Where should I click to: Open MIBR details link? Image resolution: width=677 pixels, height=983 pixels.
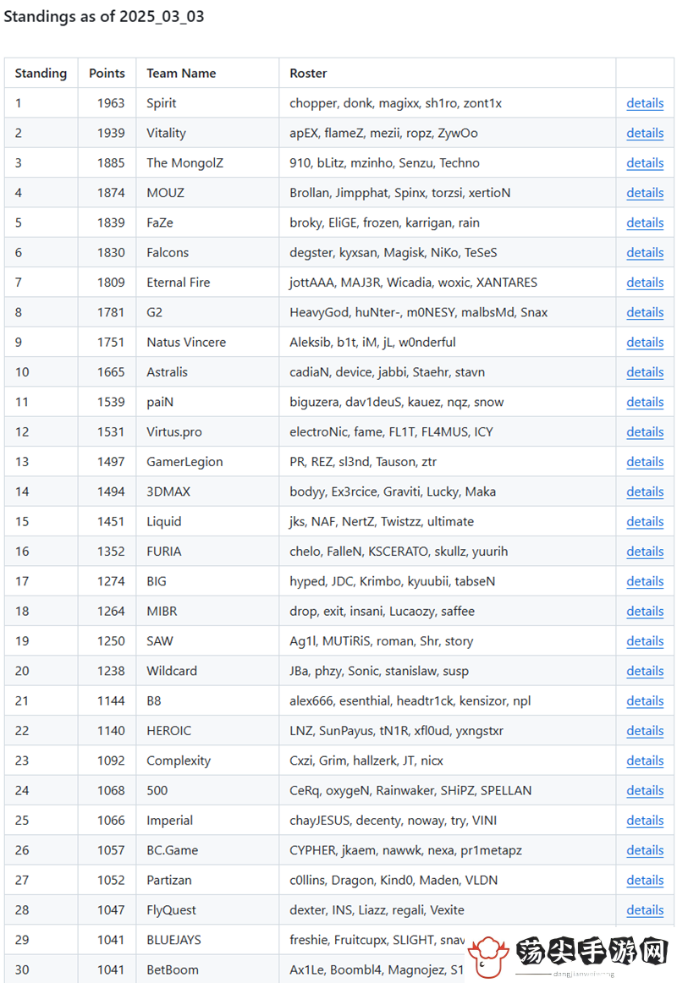tap(645, 612)
